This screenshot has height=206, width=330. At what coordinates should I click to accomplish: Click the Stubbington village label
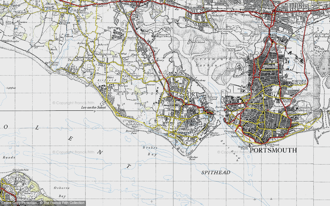point(103,54)
